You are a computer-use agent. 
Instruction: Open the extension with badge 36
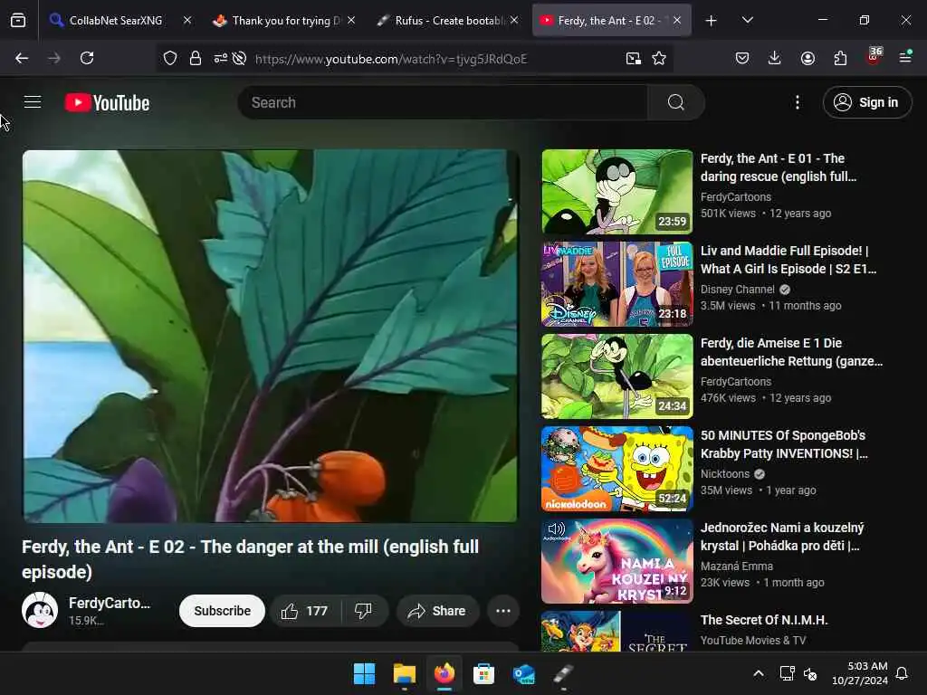(x=874, y=57)
